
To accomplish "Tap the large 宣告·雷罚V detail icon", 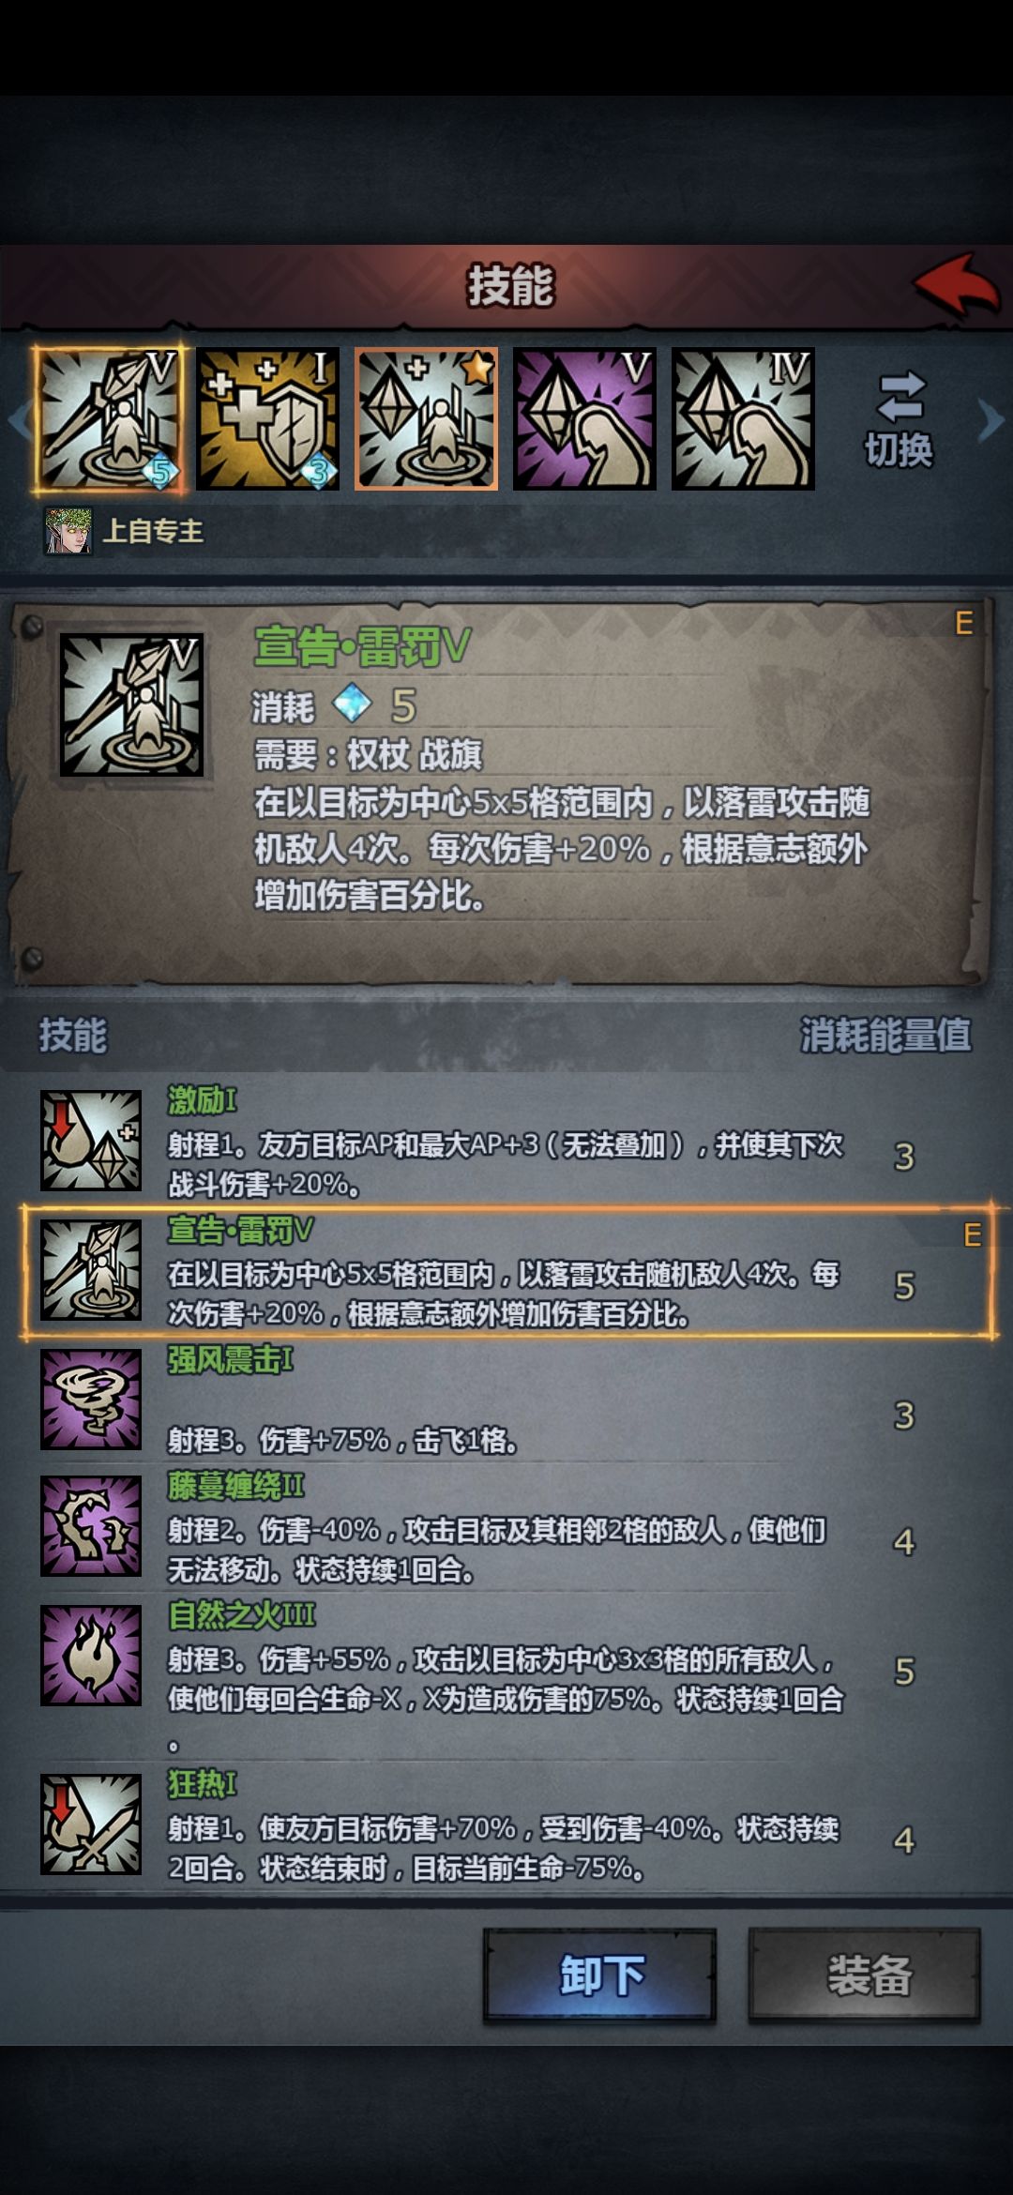I will [131, 705].
